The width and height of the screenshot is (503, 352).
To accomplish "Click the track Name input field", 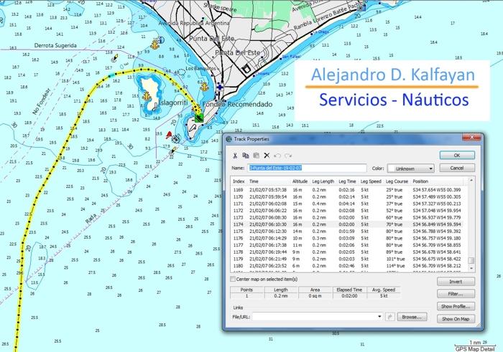I will click(x=307, y=168).
